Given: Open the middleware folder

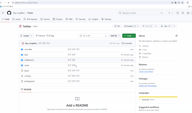Looking at the screenshot, I should coord(29,60).
